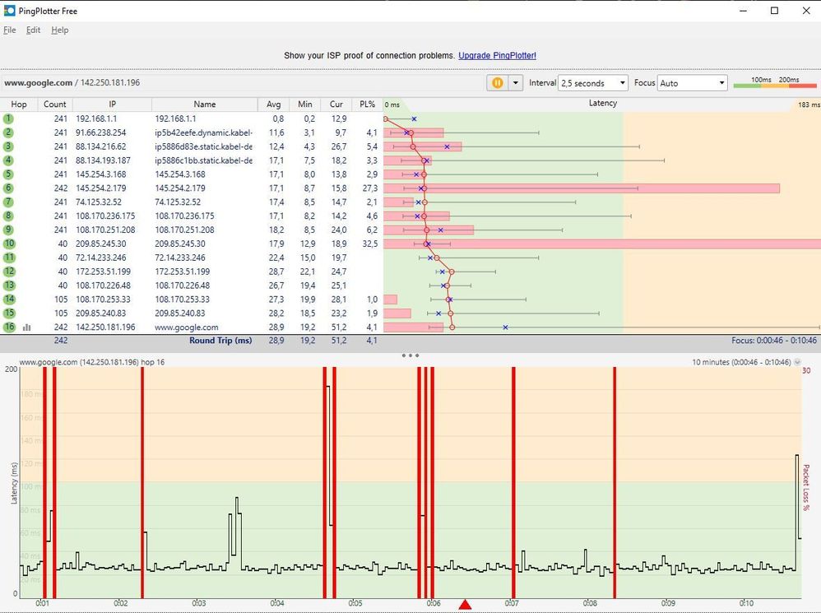Click the three-dot panel splitter handle
The image size is (821, 613).
pos(410,355)
